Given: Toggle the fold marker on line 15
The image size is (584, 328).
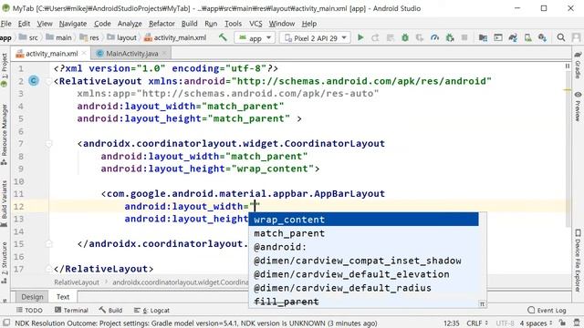Looking at the screenshot, I should 48,243.
